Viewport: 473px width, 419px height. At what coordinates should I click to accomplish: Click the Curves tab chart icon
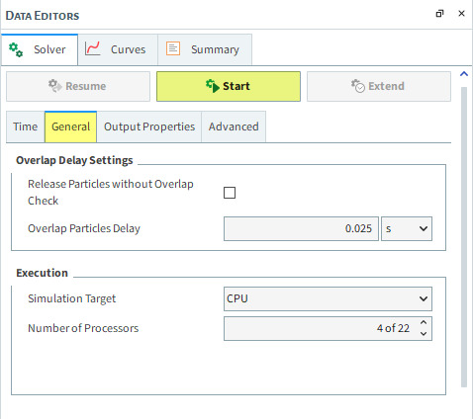pos(92,48)
